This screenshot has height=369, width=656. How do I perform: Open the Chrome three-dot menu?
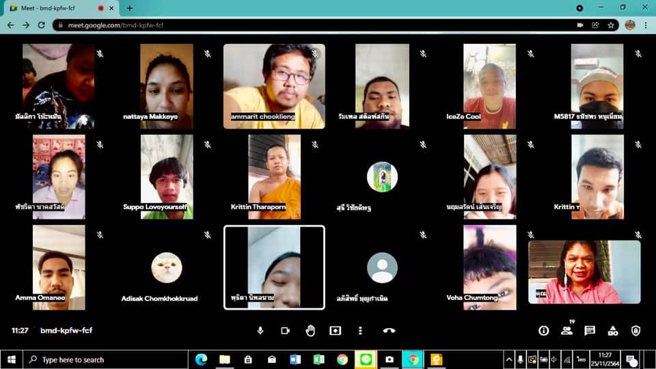(x=646, y=25)
